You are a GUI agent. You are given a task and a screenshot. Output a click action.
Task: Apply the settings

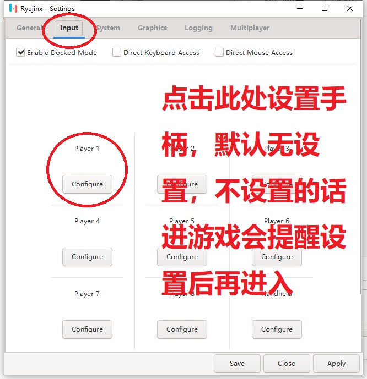336,364
